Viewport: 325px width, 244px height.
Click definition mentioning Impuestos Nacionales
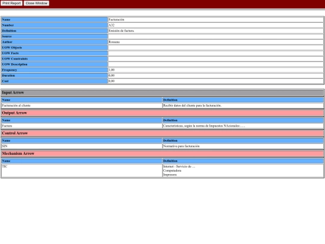pos(204,126)
